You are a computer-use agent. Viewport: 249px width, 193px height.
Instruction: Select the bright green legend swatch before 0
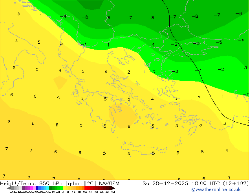(61, 188)
